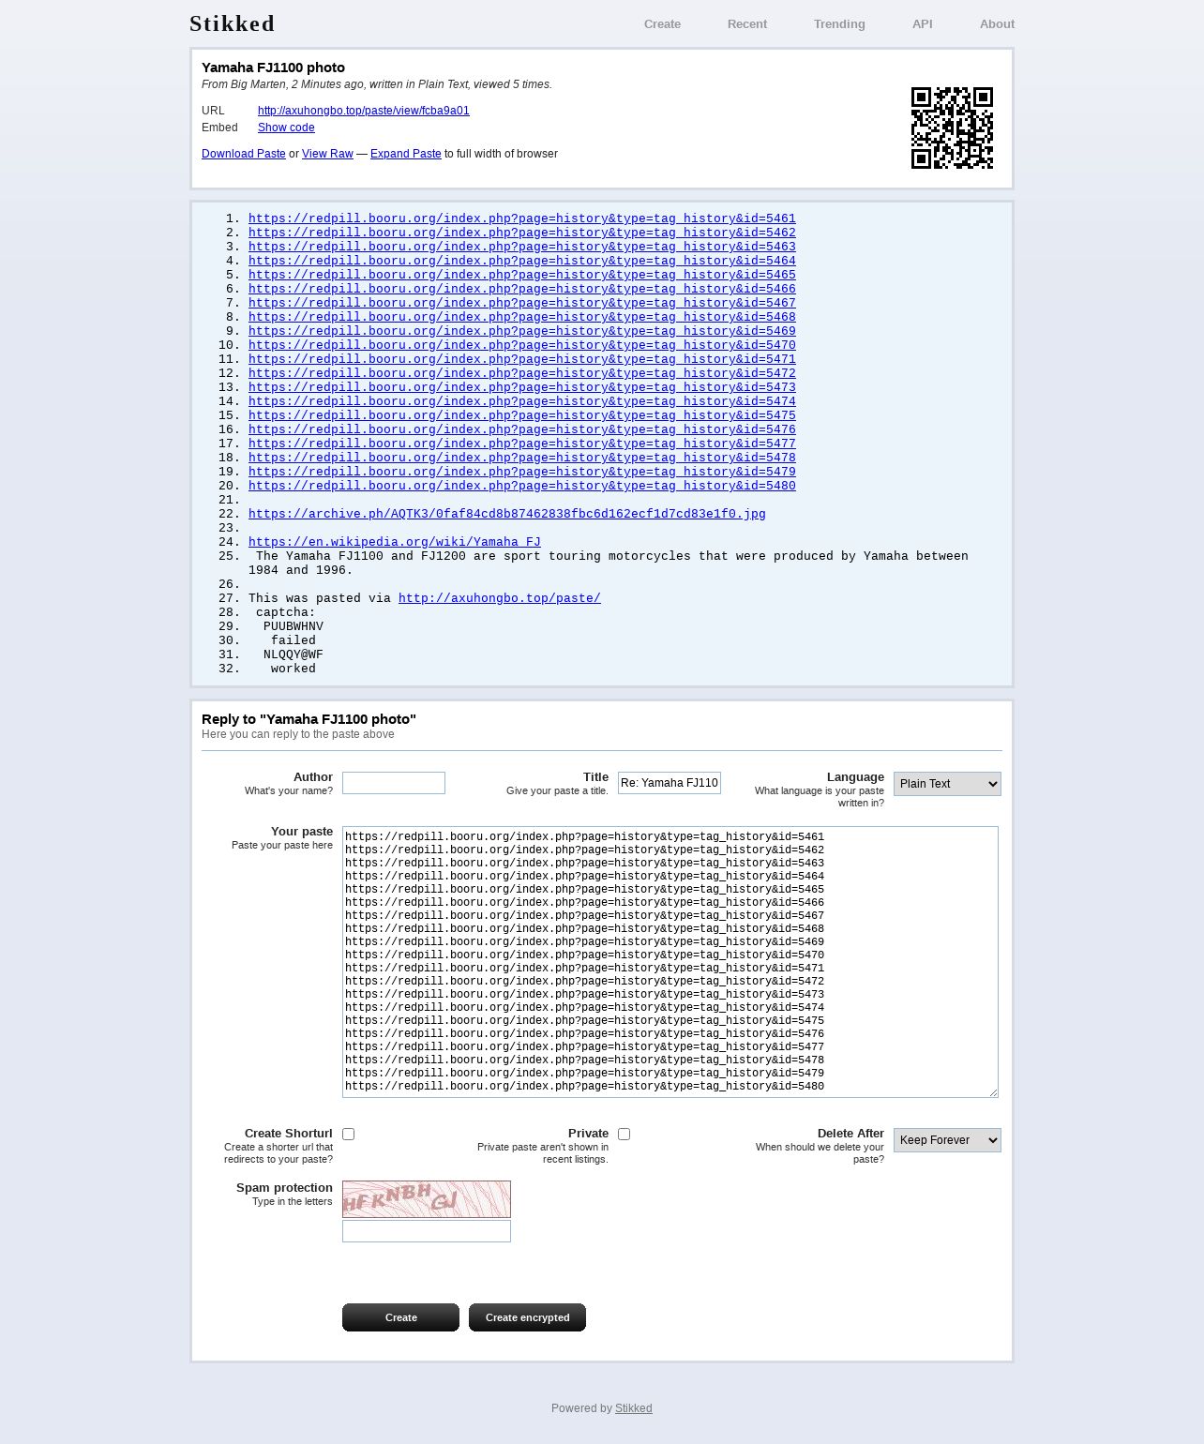Open the axuhongbo.top/paste/ link on line 27
1204x1444 pixels.
pos(500,598)
